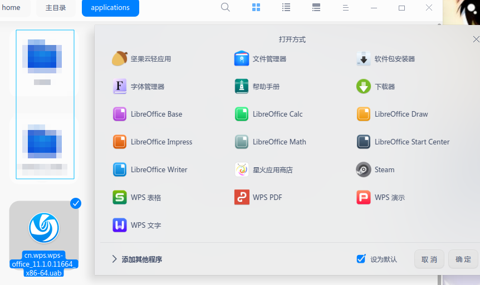The image size is (480, 285).
Task: Choose WPS PDF red icon
Action: coord(242,197)
